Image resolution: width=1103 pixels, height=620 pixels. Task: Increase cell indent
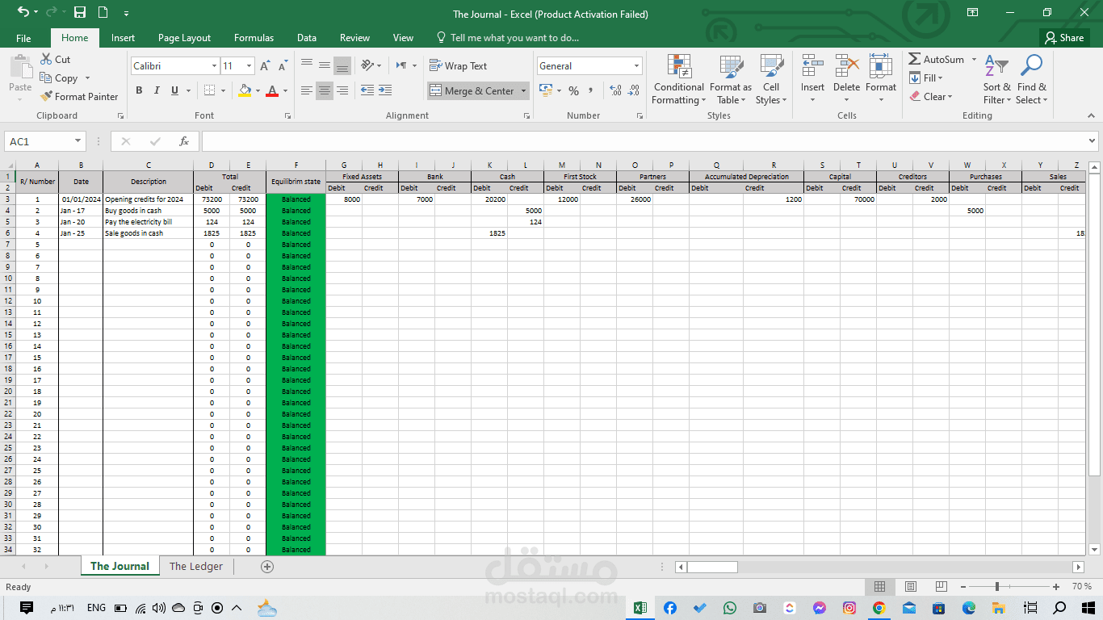pos(385,90)
